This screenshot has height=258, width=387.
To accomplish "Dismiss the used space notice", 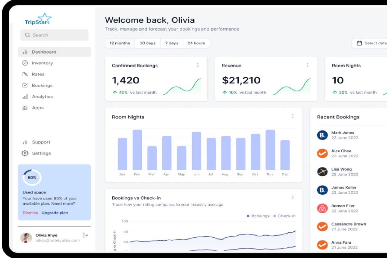I will [30, 213].
